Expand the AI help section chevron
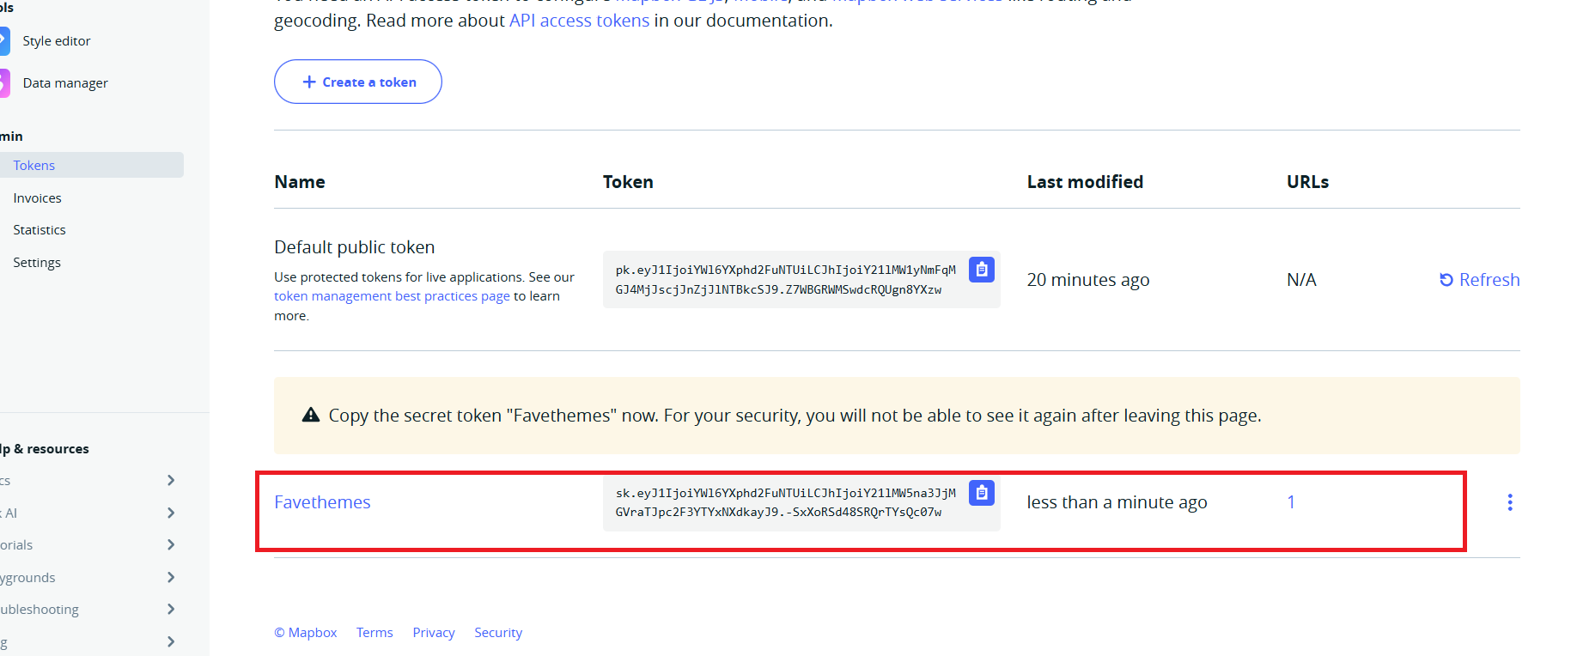Image resolution: width=1571 pixels, height=656 pixels. [x=171, y=513]
